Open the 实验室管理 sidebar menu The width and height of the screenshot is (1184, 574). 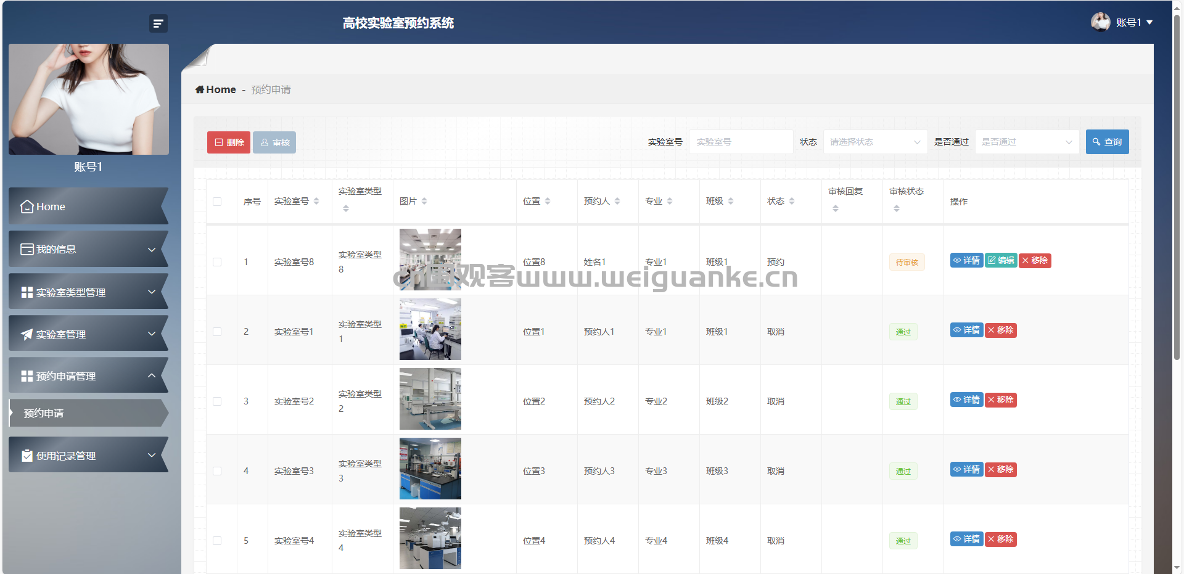[x=88, y=334]
